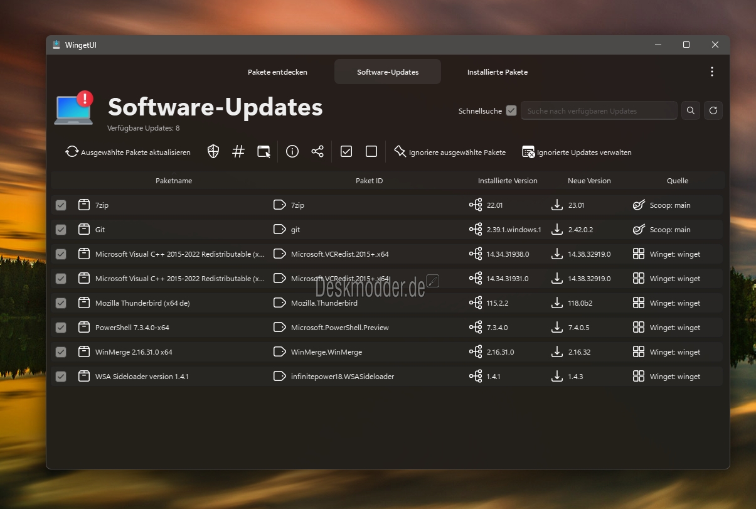Click new version 7.4.0.5
756x509 pixels.
click(579, 328)
